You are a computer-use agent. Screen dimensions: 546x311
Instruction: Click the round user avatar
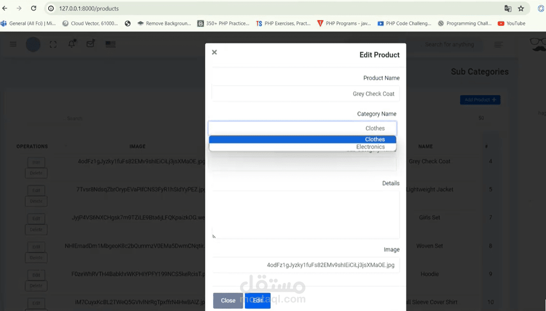pyautogui.click(x=33, y=44)
